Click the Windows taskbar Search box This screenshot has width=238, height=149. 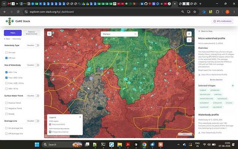click(x=62, y=144)
